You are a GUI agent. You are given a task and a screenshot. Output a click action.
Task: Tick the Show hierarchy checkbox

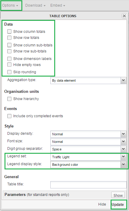point(9,99)
